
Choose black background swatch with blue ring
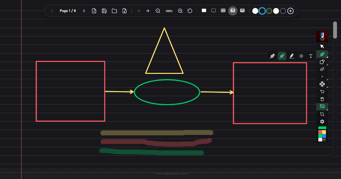(262, 11)
